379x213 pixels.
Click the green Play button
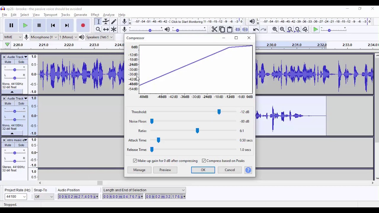point(25,25)
